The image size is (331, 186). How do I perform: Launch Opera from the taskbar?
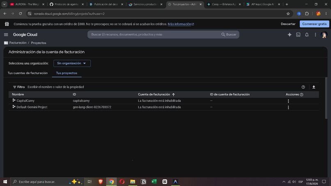(x=122, y=181)
